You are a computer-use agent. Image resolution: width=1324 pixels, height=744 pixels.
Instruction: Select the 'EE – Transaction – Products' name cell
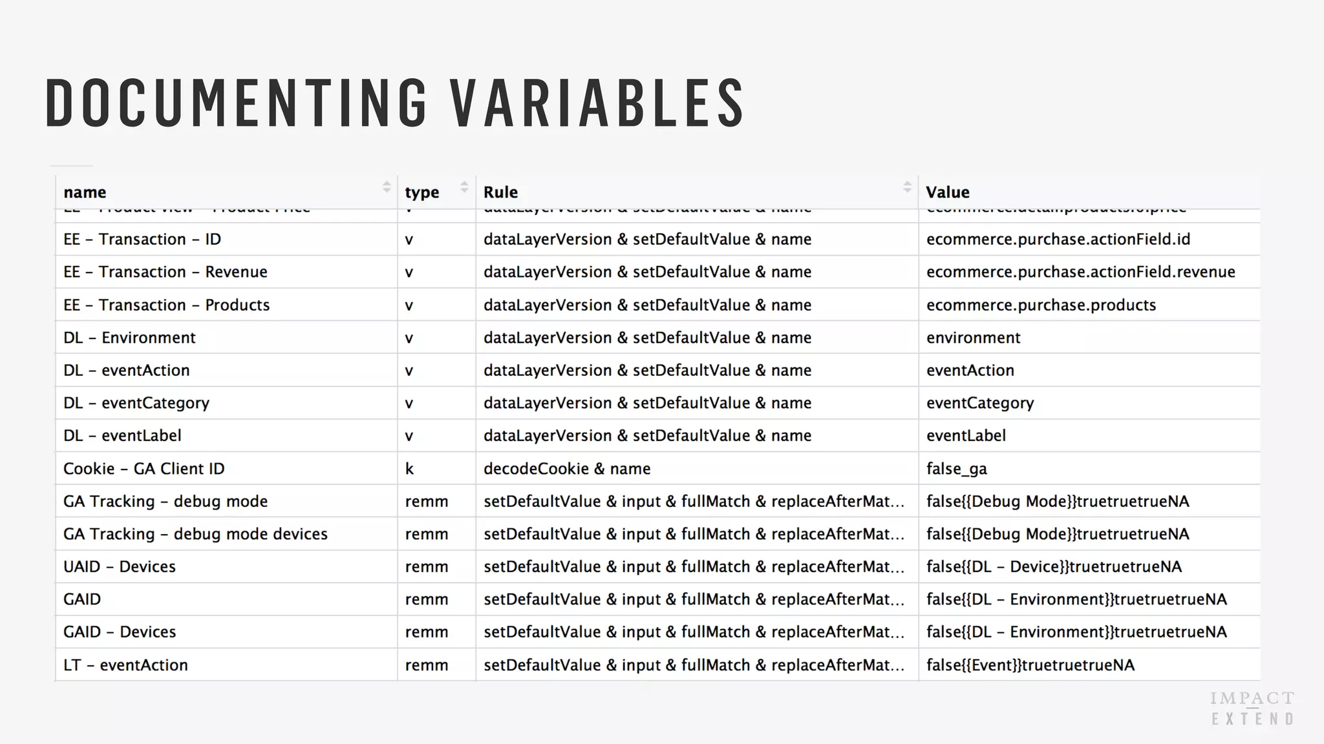click(x=226, y=305)
